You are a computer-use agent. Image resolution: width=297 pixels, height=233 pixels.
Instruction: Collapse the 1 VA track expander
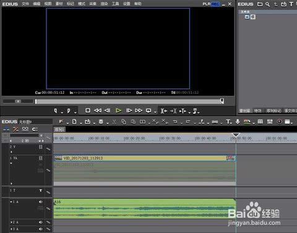click(11, 163)
